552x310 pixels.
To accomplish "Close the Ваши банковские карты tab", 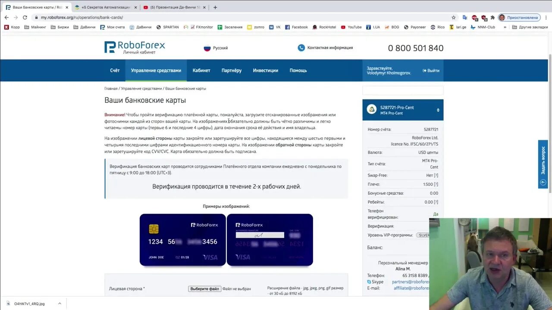I will (67, 7).
